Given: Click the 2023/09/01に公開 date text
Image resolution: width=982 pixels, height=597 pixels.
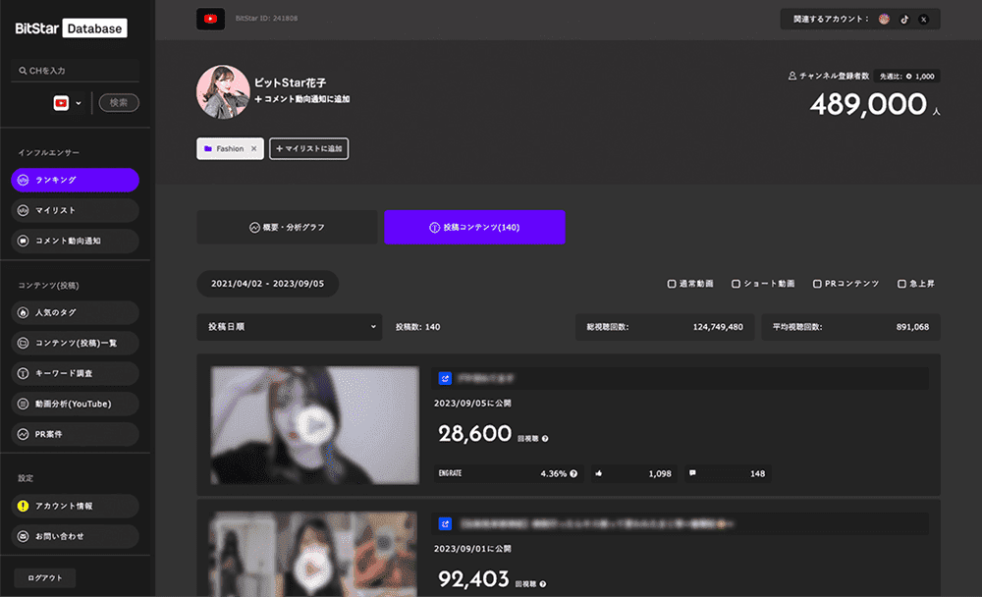Looking at the screenshot, I should click(x=473, y=549).
